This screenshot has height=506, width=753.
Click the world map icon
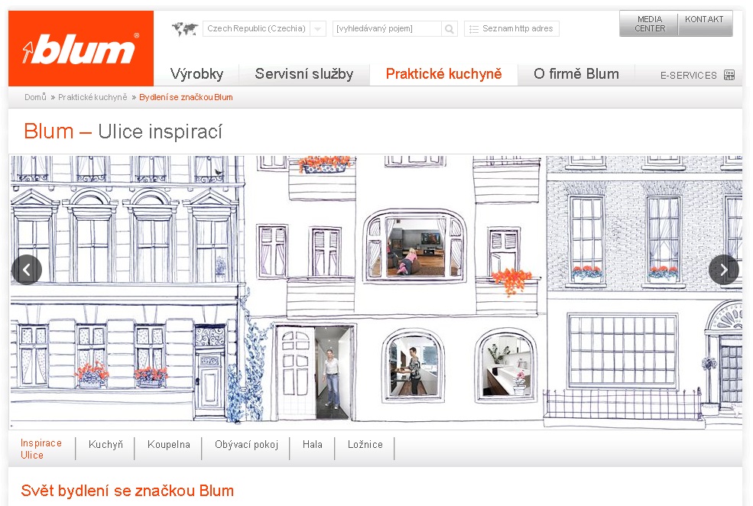(x=185, y=29)
